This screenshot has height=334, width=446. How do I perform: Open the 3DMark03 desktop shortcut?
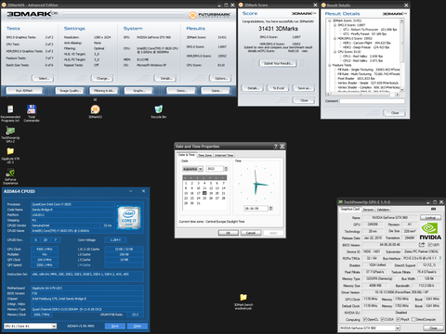(96, 109)
